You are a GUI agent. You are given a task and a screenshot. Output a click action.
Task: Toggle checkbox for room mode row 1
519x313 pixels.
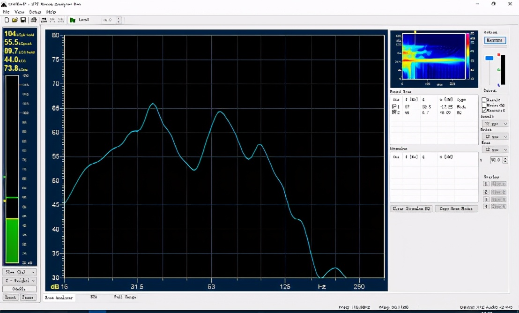[x=394, y=107]
